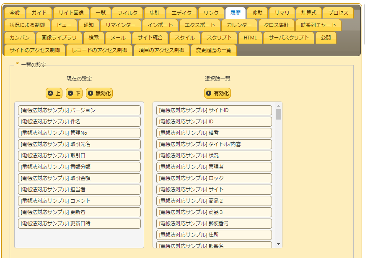Open the サイトのアクセス制御 tab
365x258 pixels.
[35, 50]
